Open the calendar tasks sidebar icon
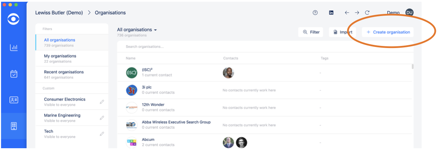Viewport: 445px width, 151px height. click(14, 74)
